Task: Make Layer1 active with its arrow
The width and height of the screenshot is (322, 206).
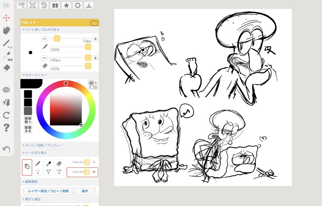Action: (x=94, y=162)
